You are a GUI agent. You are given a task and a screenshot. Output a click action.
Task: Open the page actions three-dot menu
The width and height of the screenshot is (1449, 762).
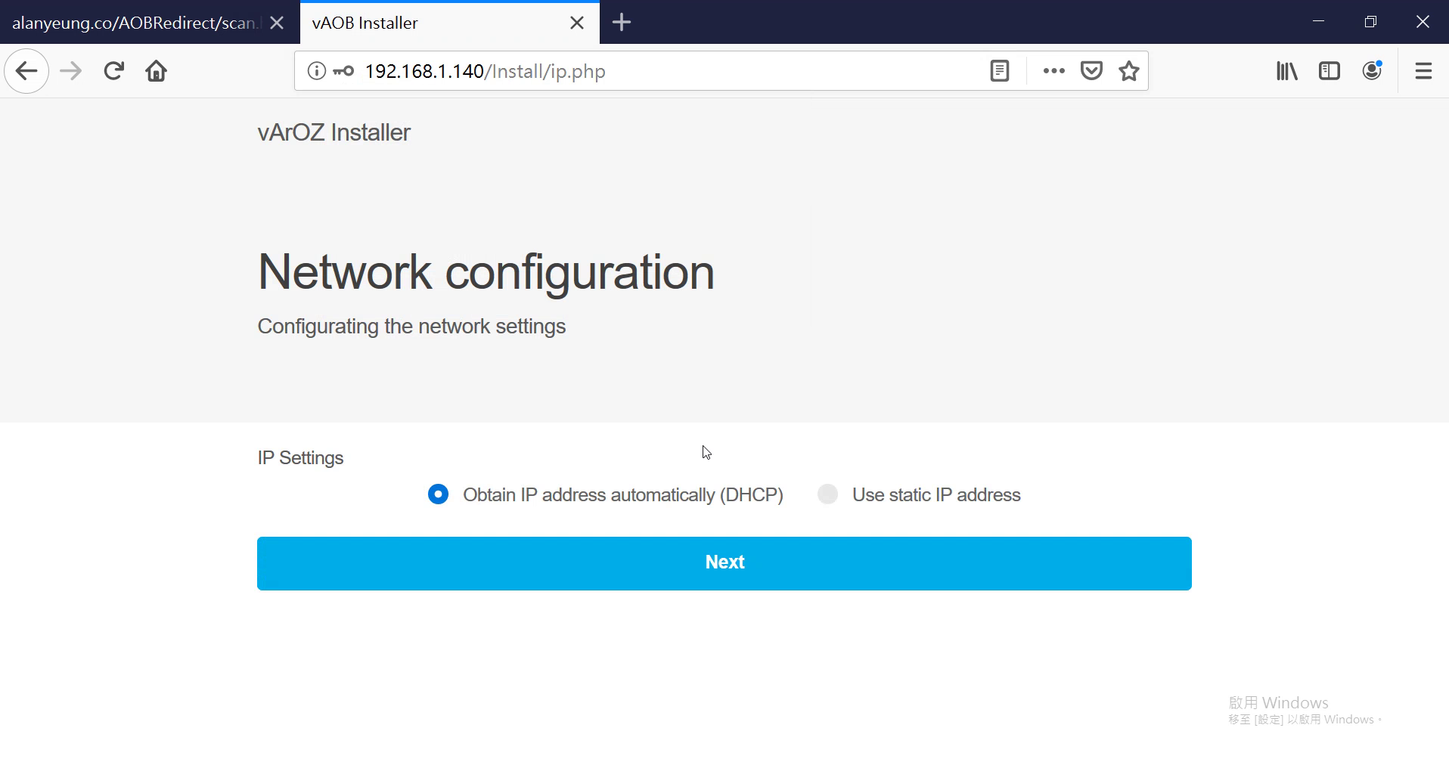1053,71
